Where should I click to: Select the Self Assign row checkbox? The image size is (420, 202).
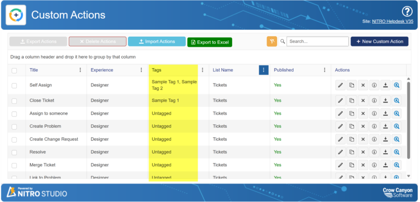pyautogui.click(x=14, y=85)
